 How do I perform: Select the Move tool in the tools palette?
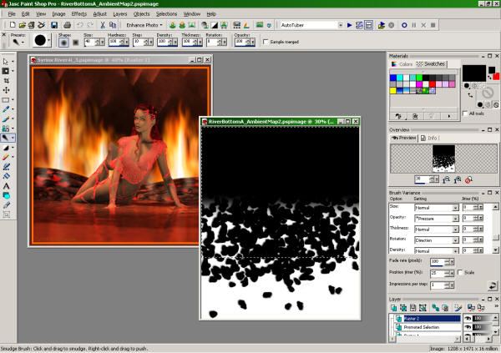[x=6, y=90]
